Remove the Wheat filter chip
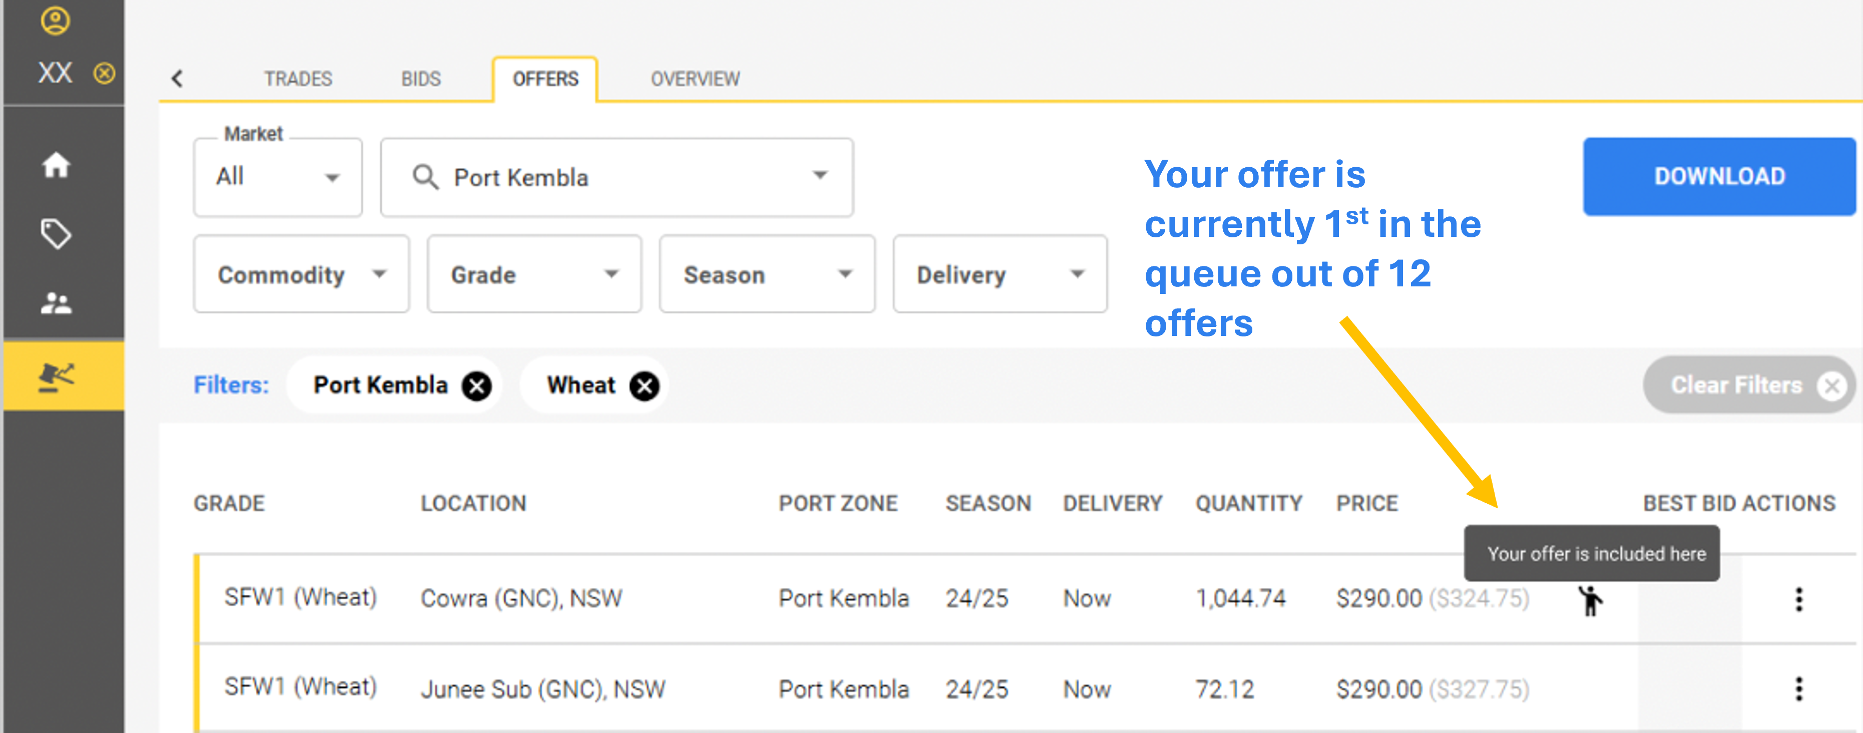Image resolution: width=1863 pixels, height=733 pixels. click(x=644, y=386)
